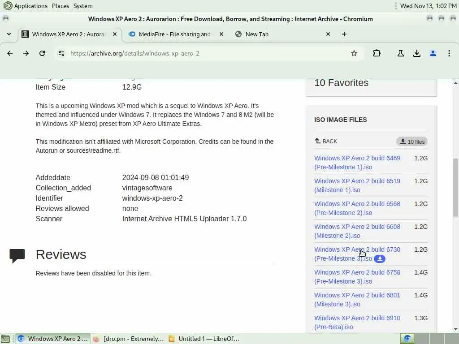
Task: Switch to the MediaFire tab
Action: (174, 34)
